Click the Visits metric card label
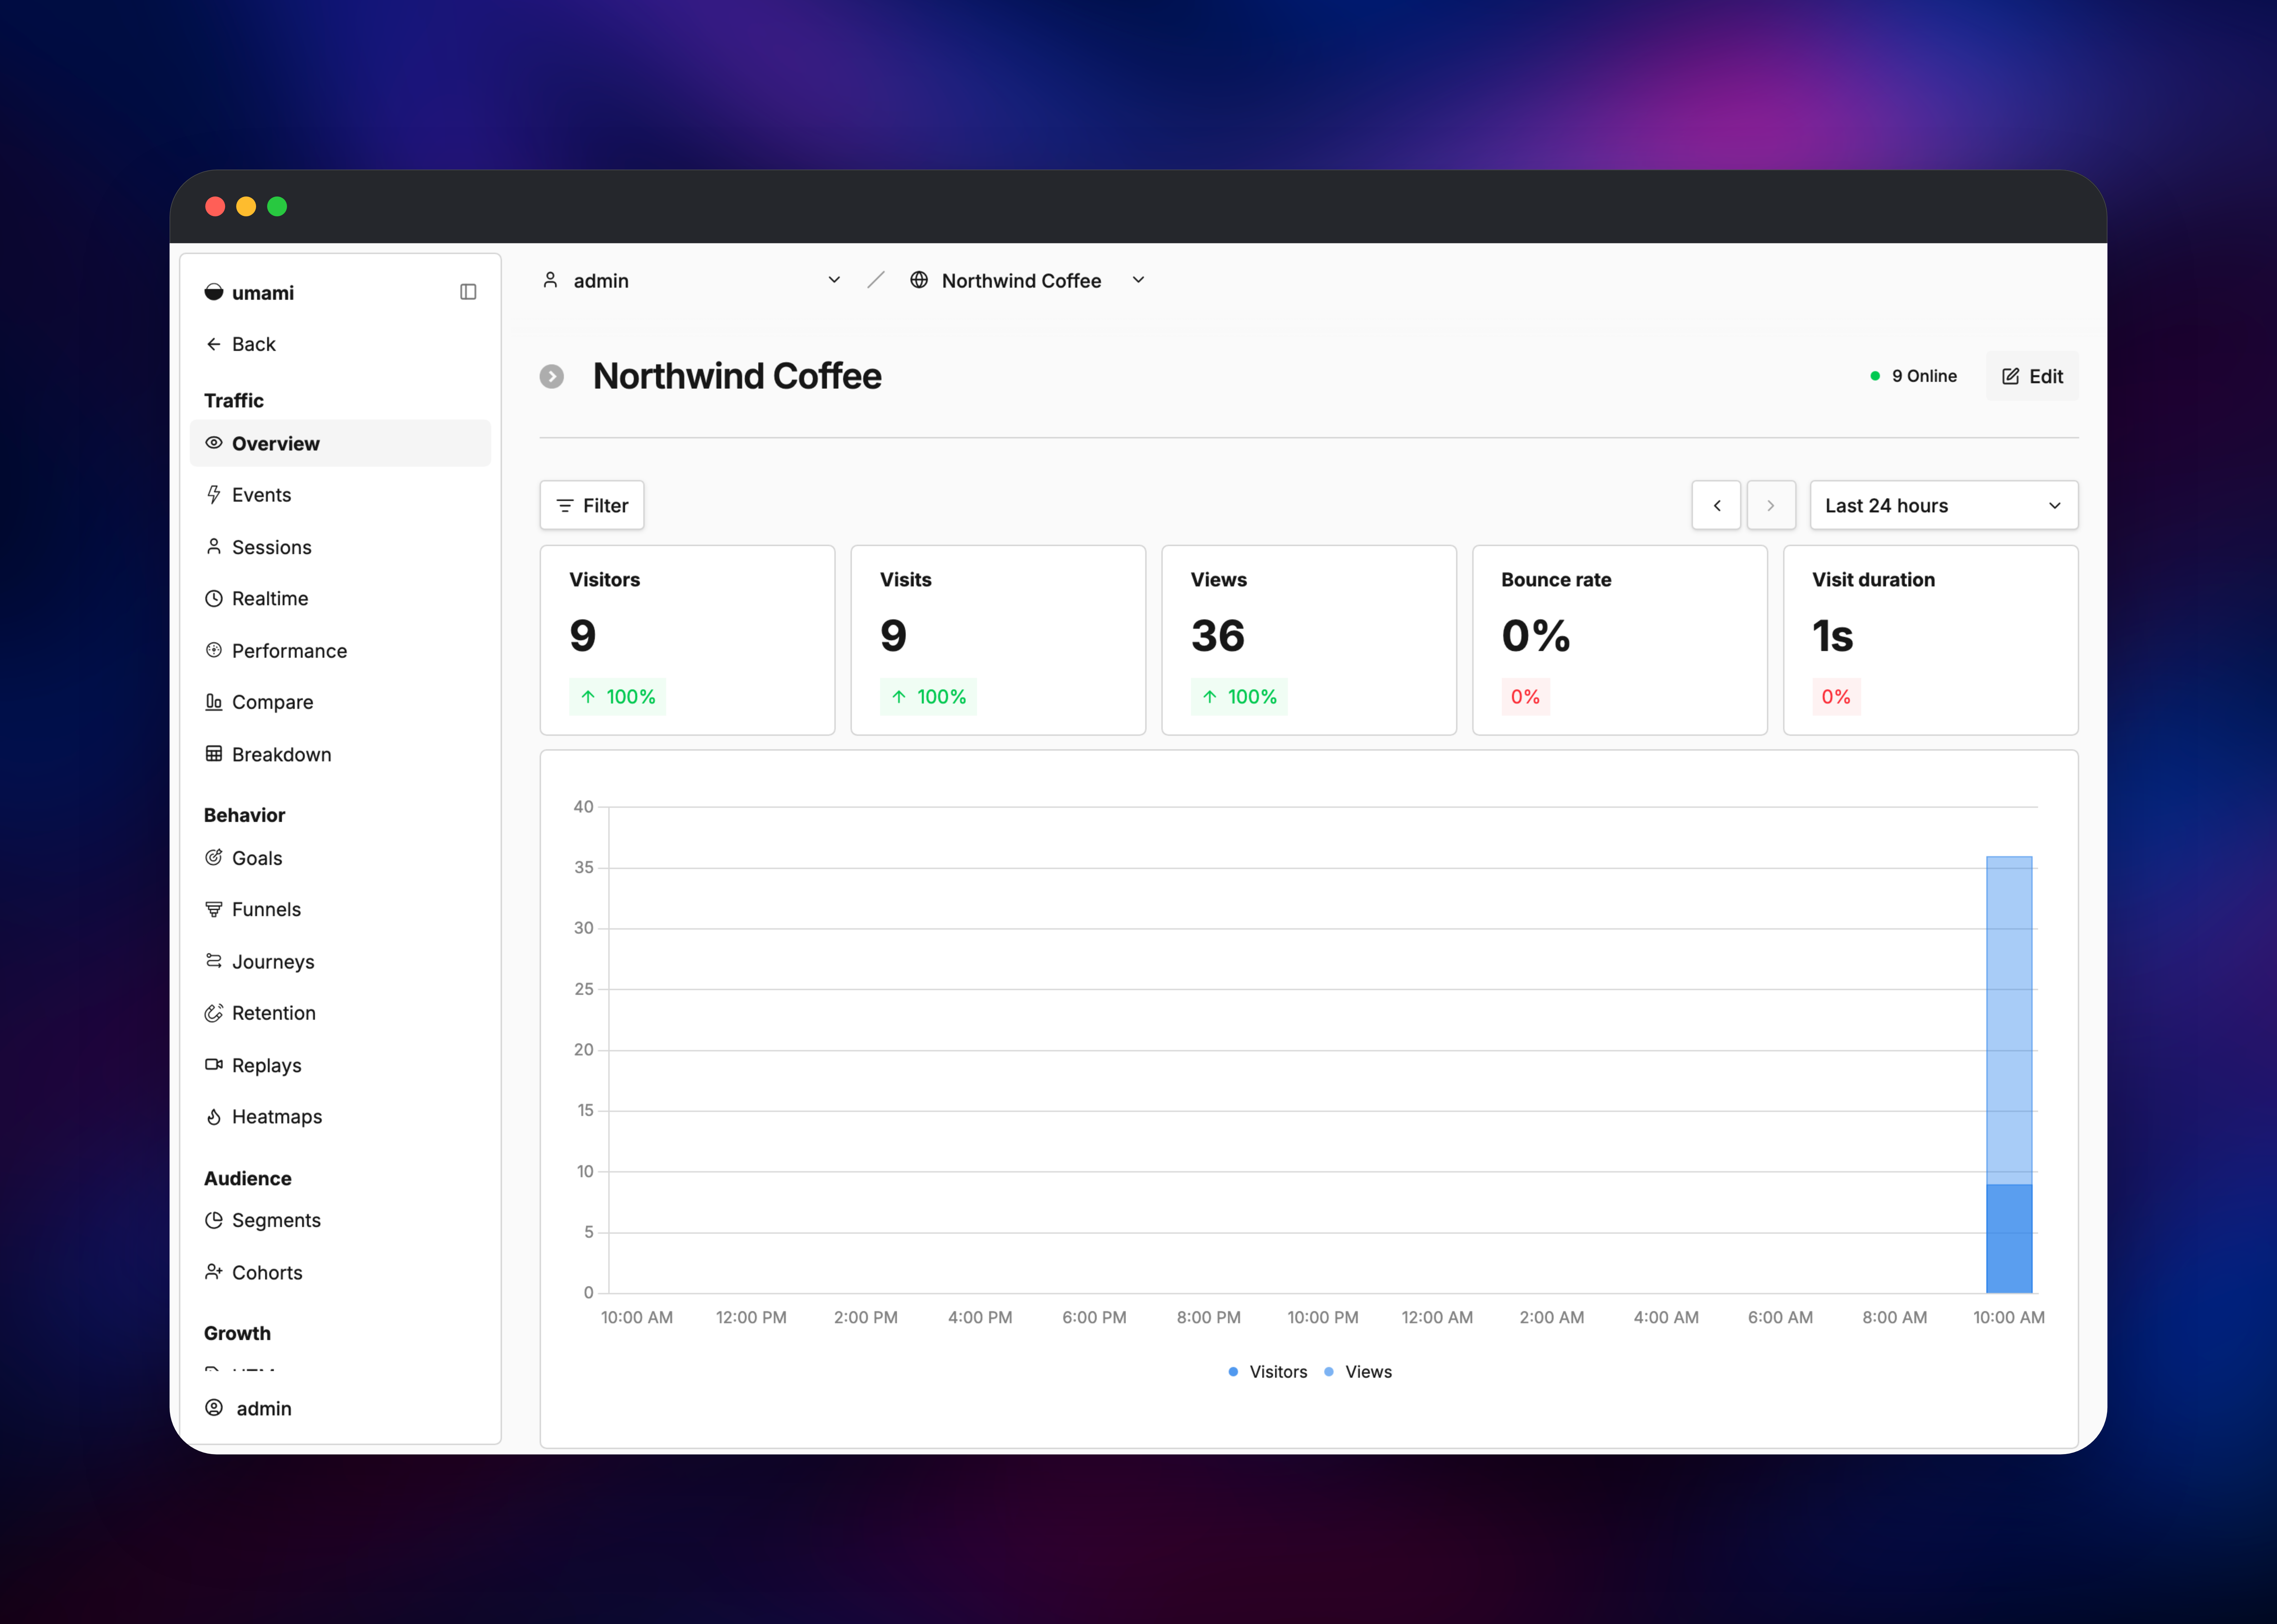 point(906,580)
